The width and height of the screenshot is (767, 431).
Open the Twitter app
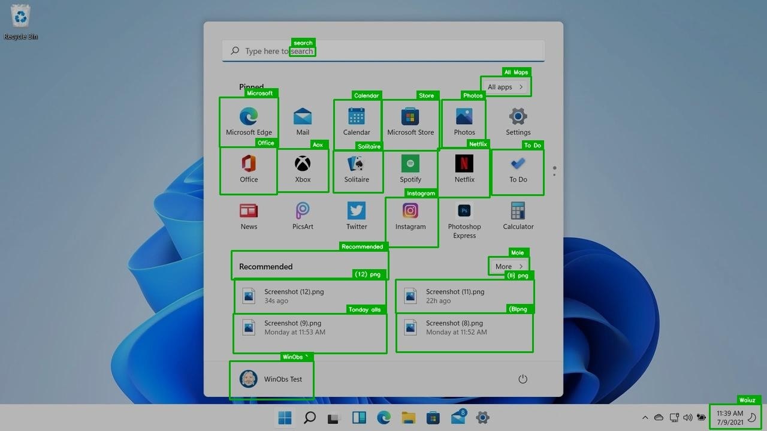point(357,216)
